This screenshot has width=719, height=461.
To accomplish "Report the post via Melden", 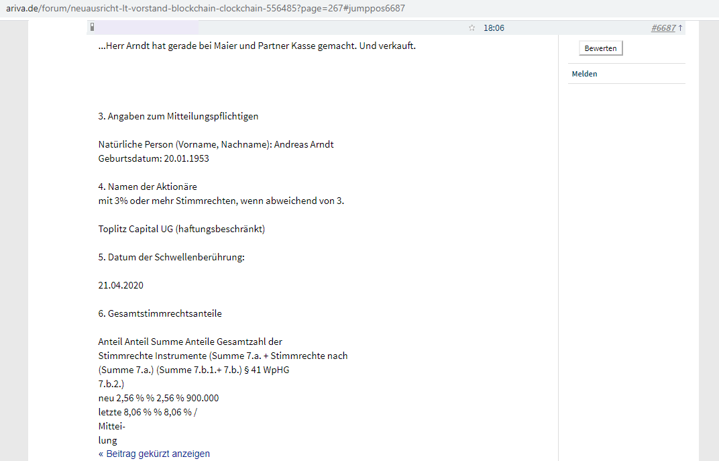I will click(x=584, y=74).
